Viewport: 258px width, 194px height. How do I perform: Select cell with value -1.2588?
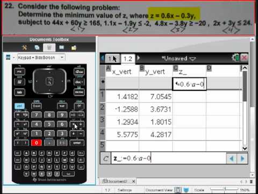point(123,109)
